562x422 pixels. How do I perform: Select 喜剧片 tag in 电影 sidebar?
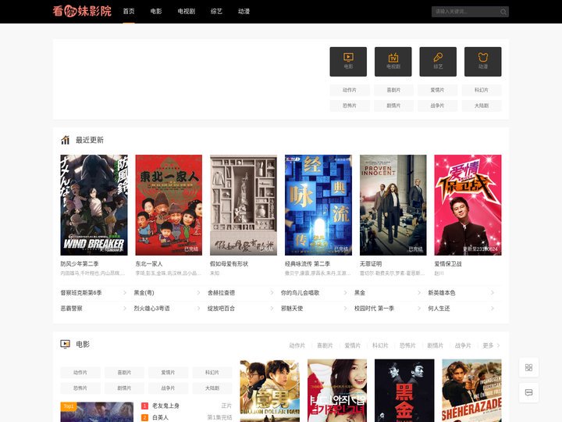point(124,373)
